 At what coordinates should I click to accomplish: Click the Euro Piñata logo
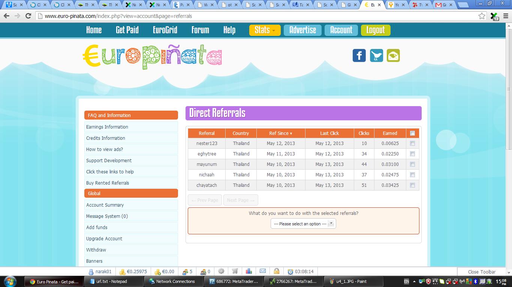pos(152,56)
